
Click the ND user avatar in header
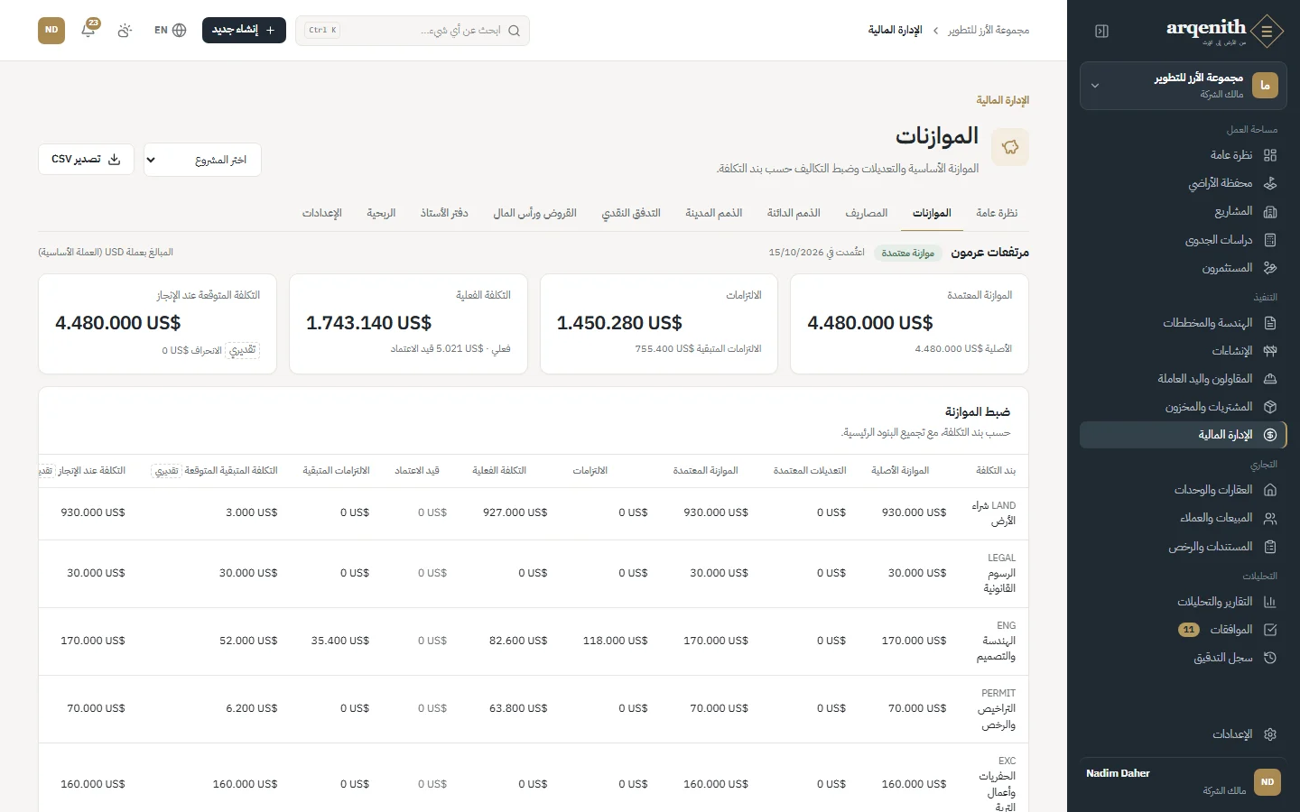51,30
